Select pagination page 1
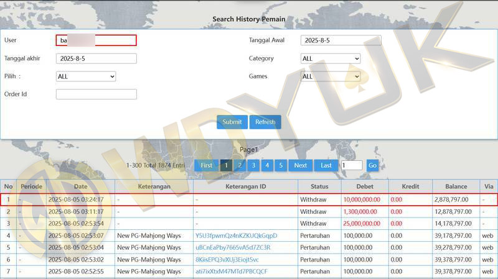Screen dimensions: 498x279 (226, 165)
